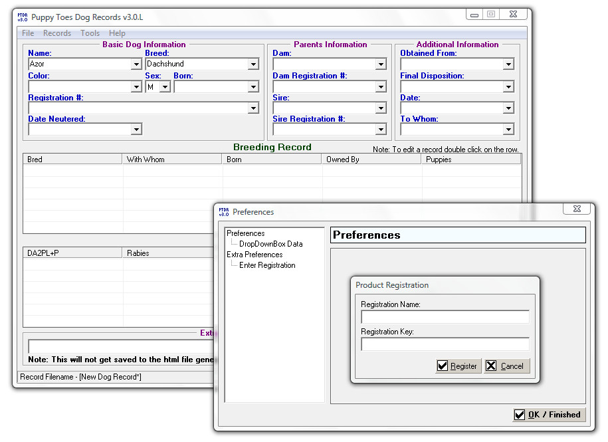Select Enter Registration tree item
This screenshot has height=442, width=608.
point(267,265)
